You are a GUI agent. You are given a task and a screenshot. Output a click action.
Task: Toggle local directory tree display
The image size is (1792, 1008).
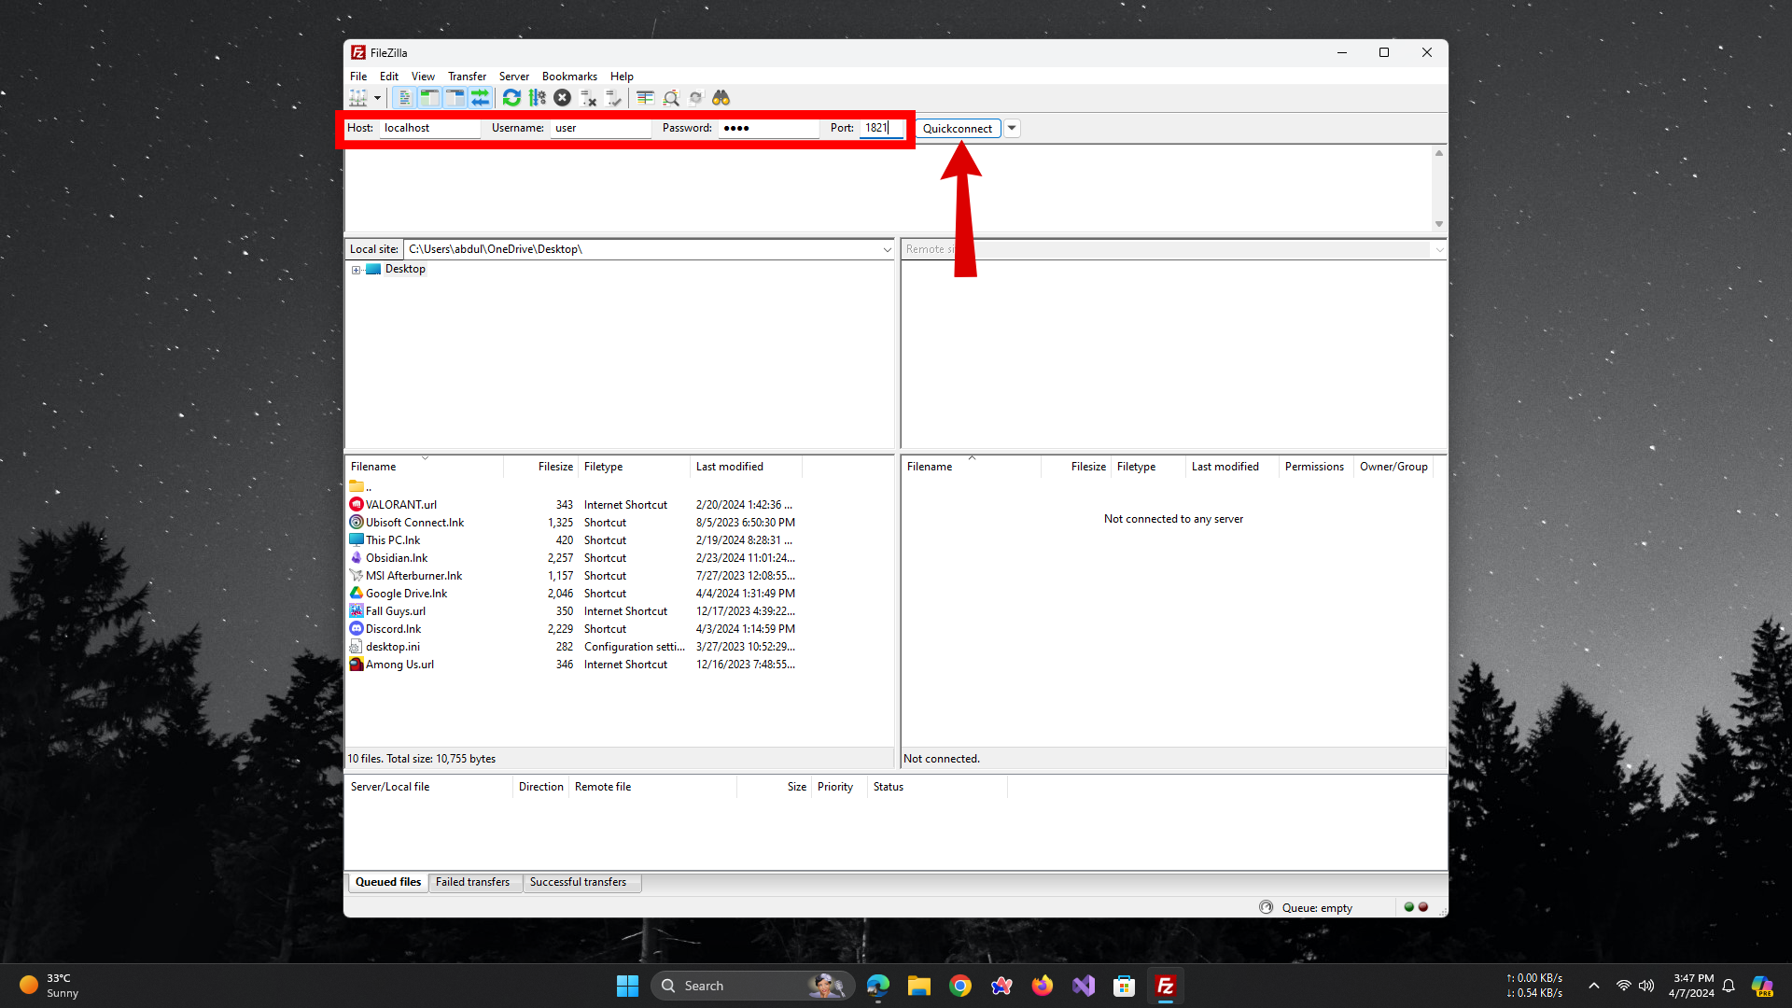(x=429, y=98)
